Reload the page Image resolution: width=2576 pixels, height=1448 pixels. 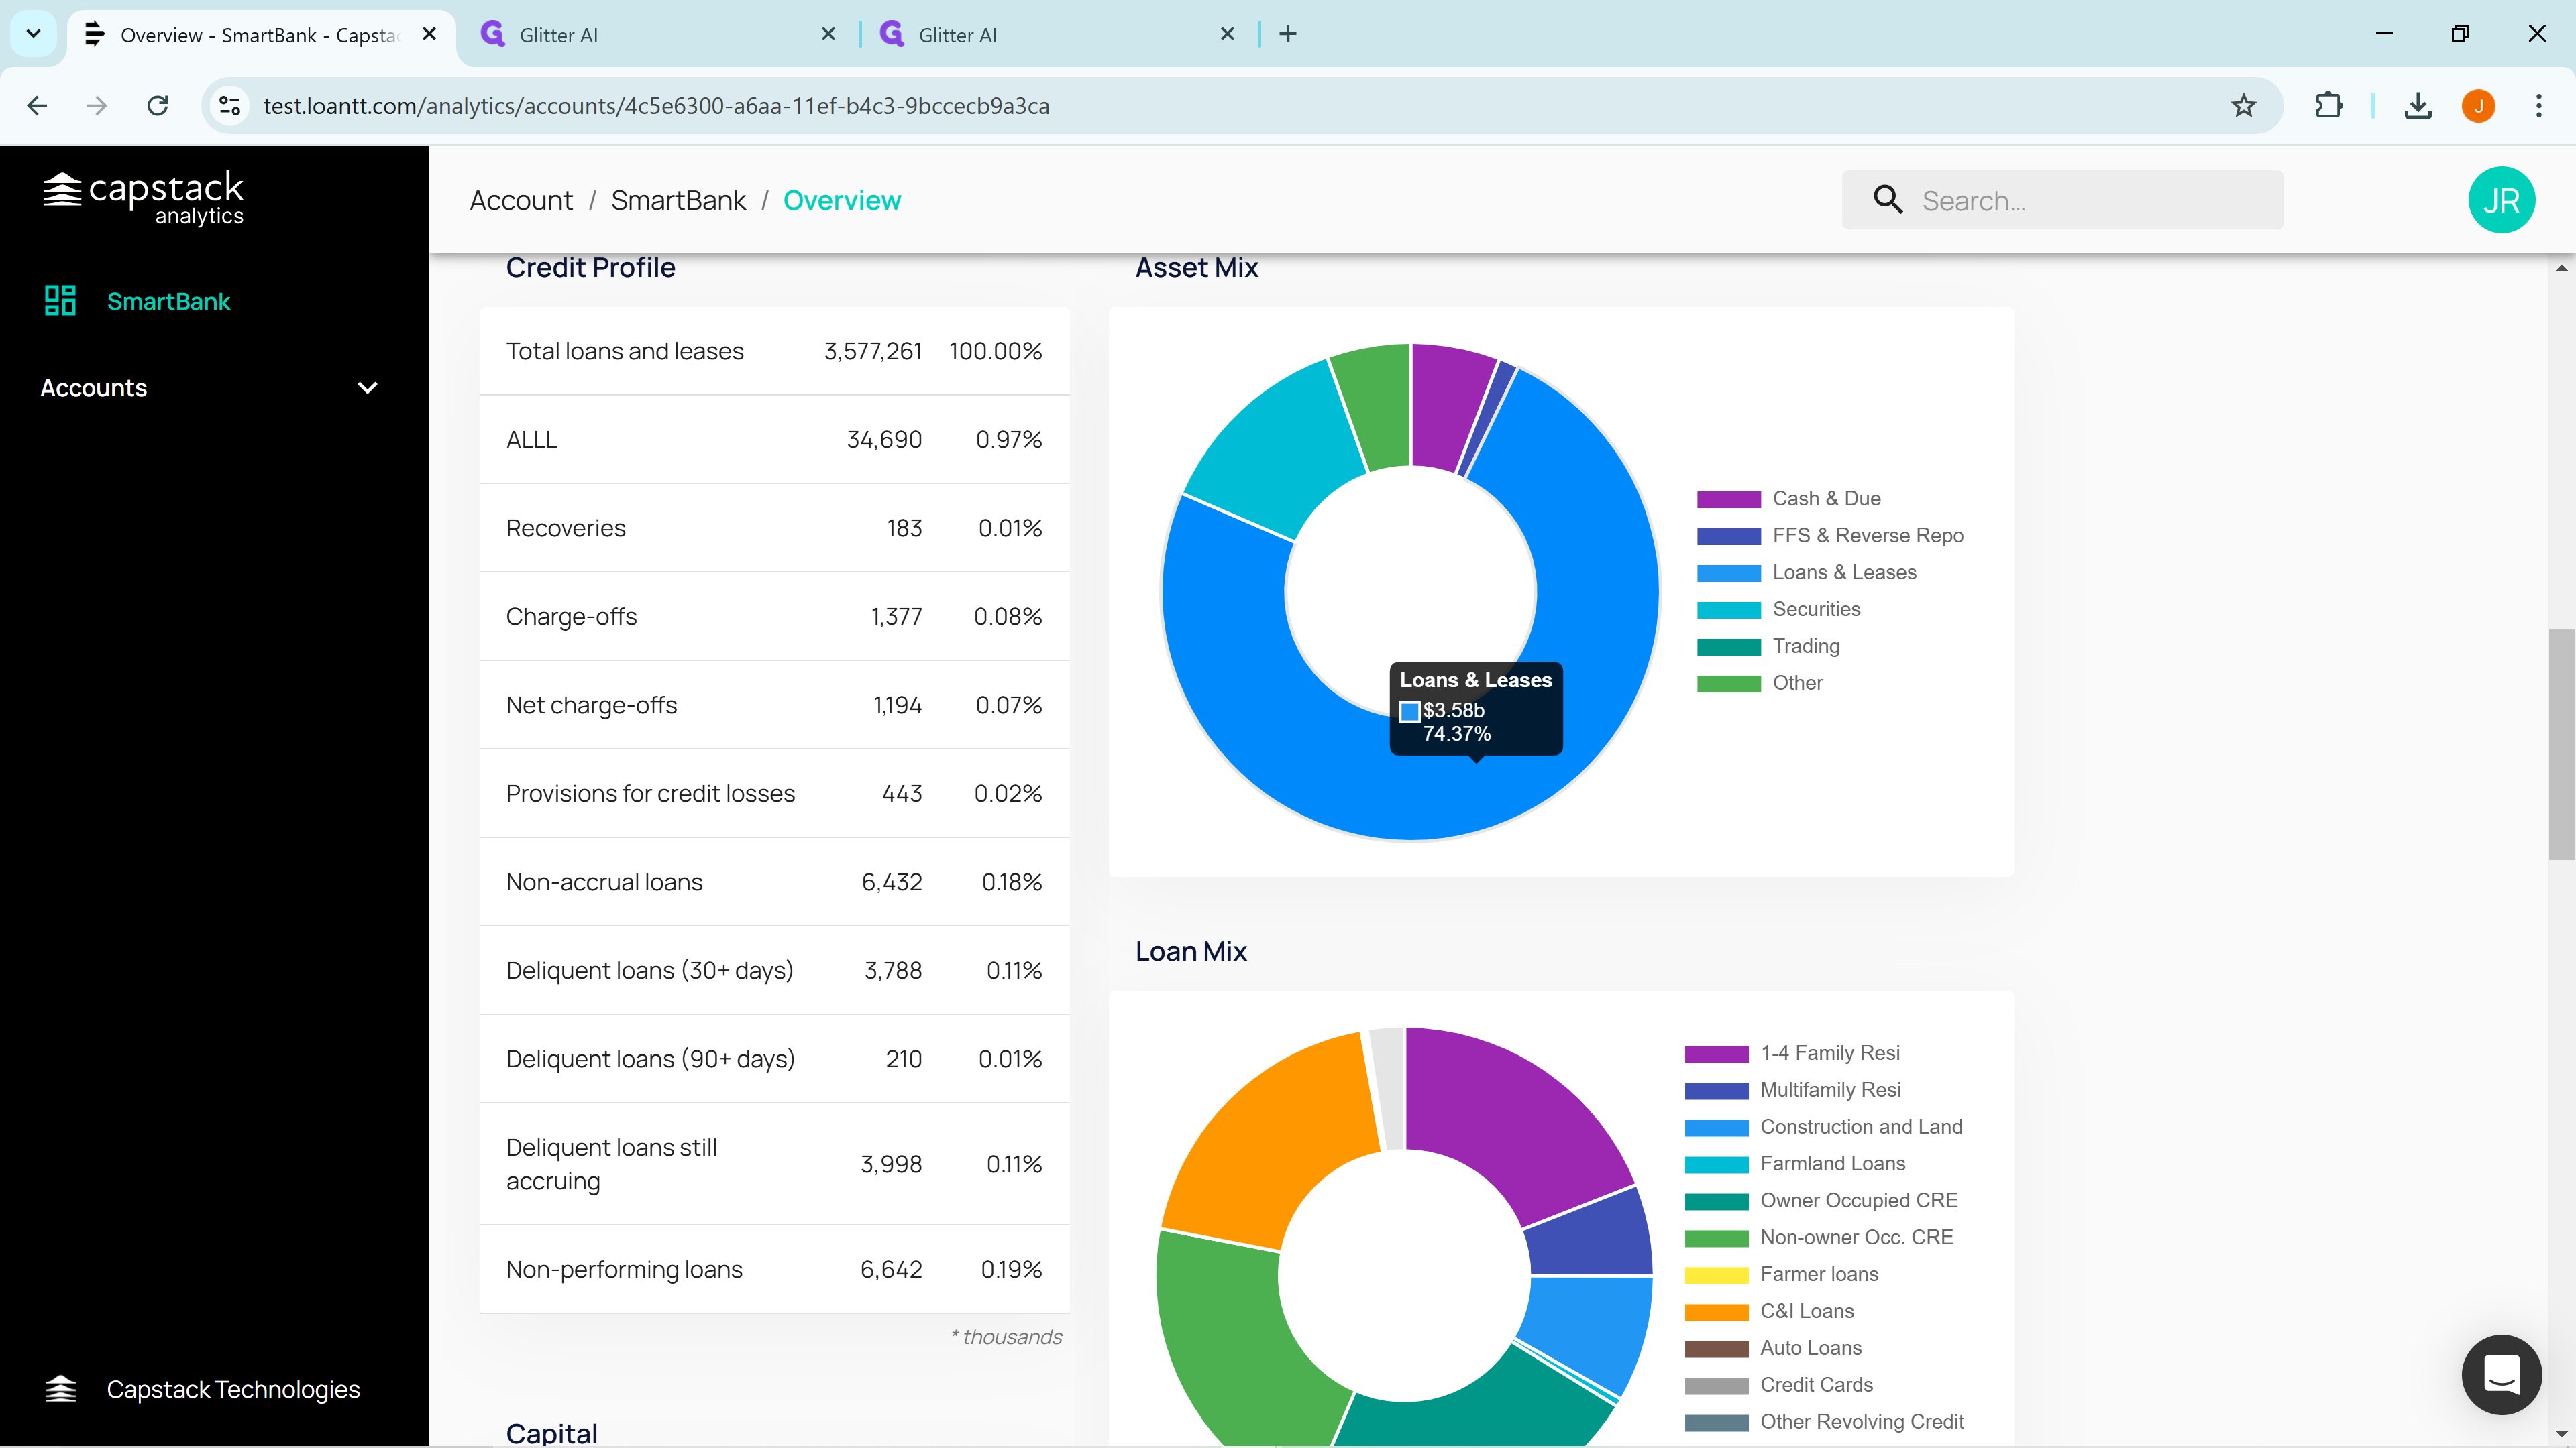tap(158, 106)
